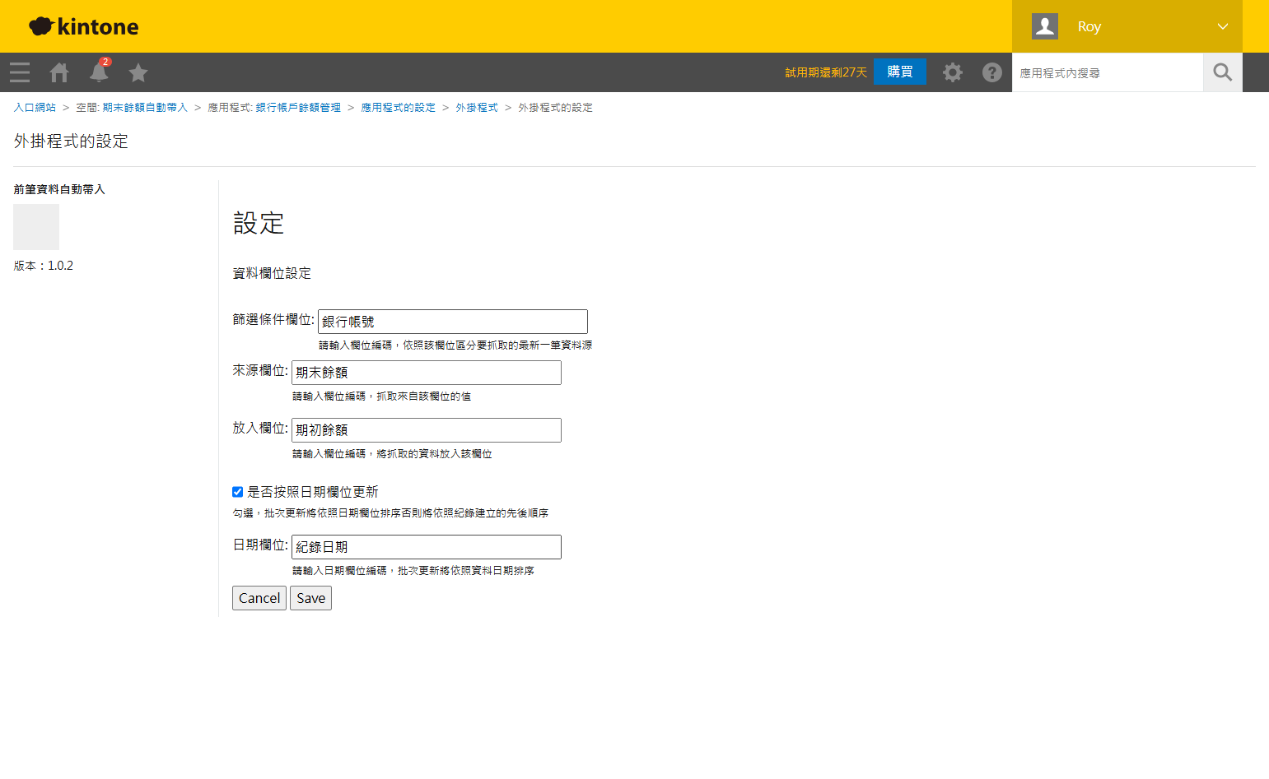Open the 入口網站 breadcrumb link

tap(35, 108)
